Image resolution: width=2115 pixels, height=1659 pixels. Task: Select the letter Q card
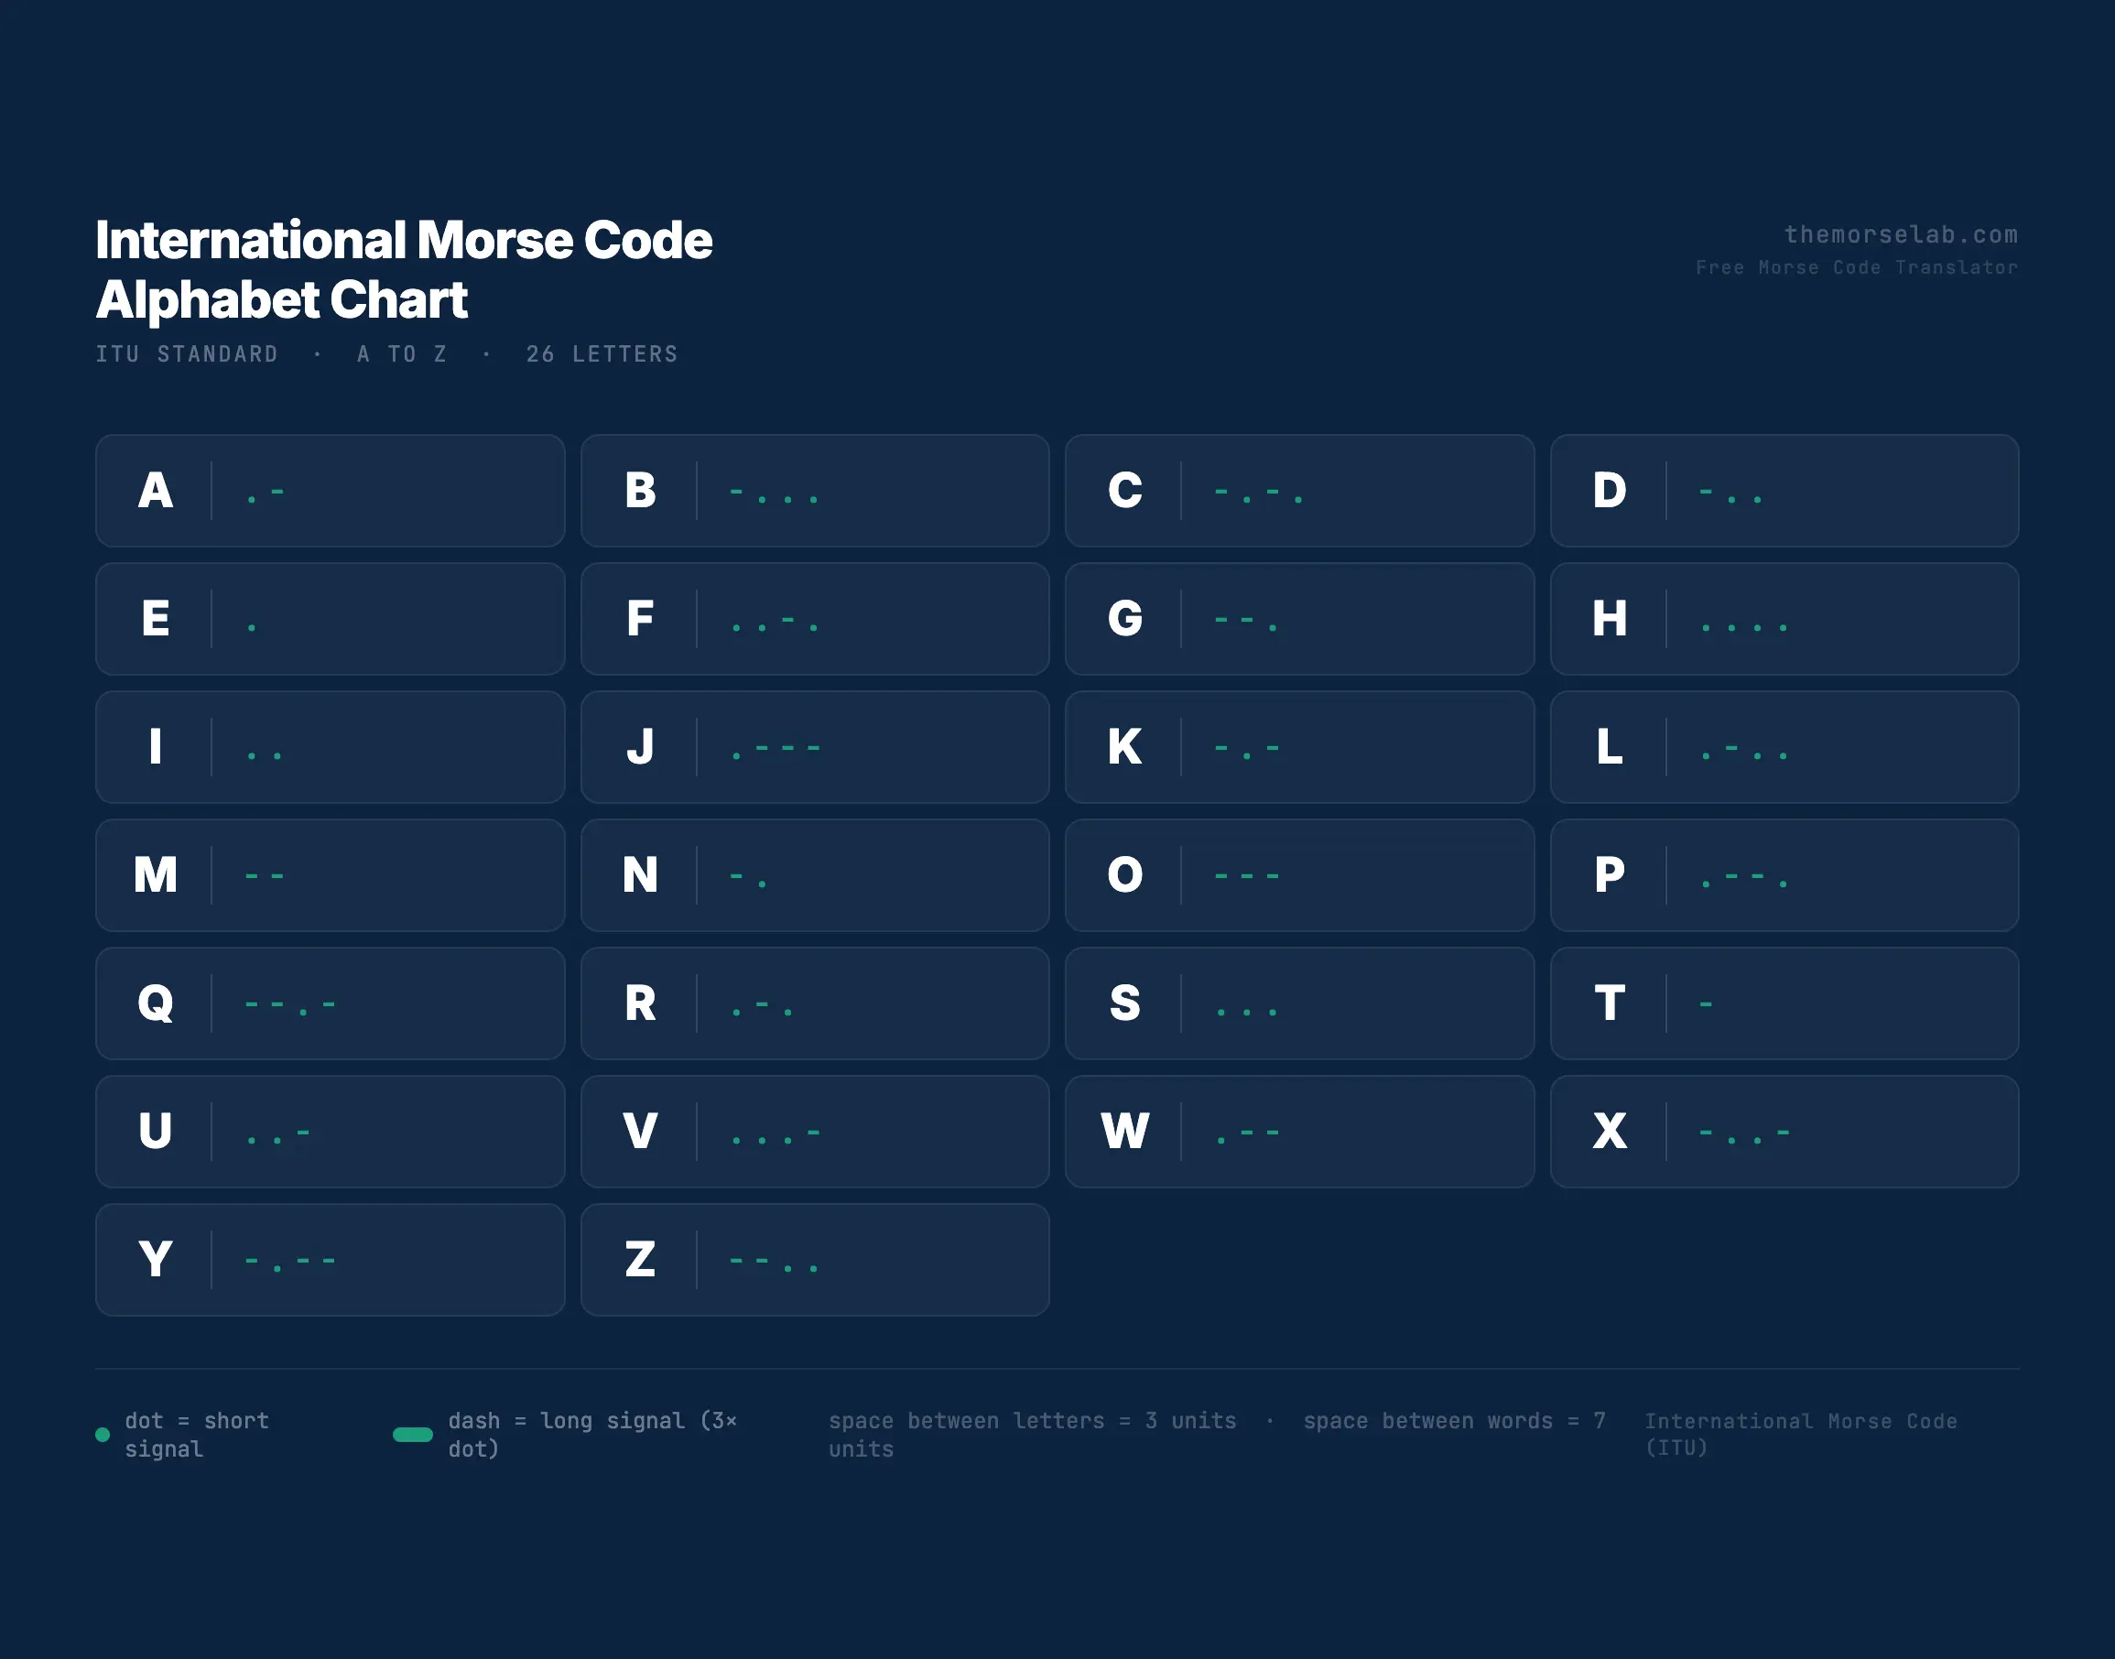coord(331,1003)
